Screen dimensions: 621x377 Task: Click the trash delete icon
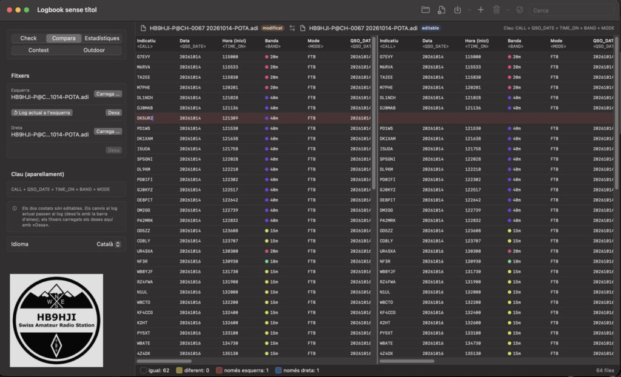[496, 10]
